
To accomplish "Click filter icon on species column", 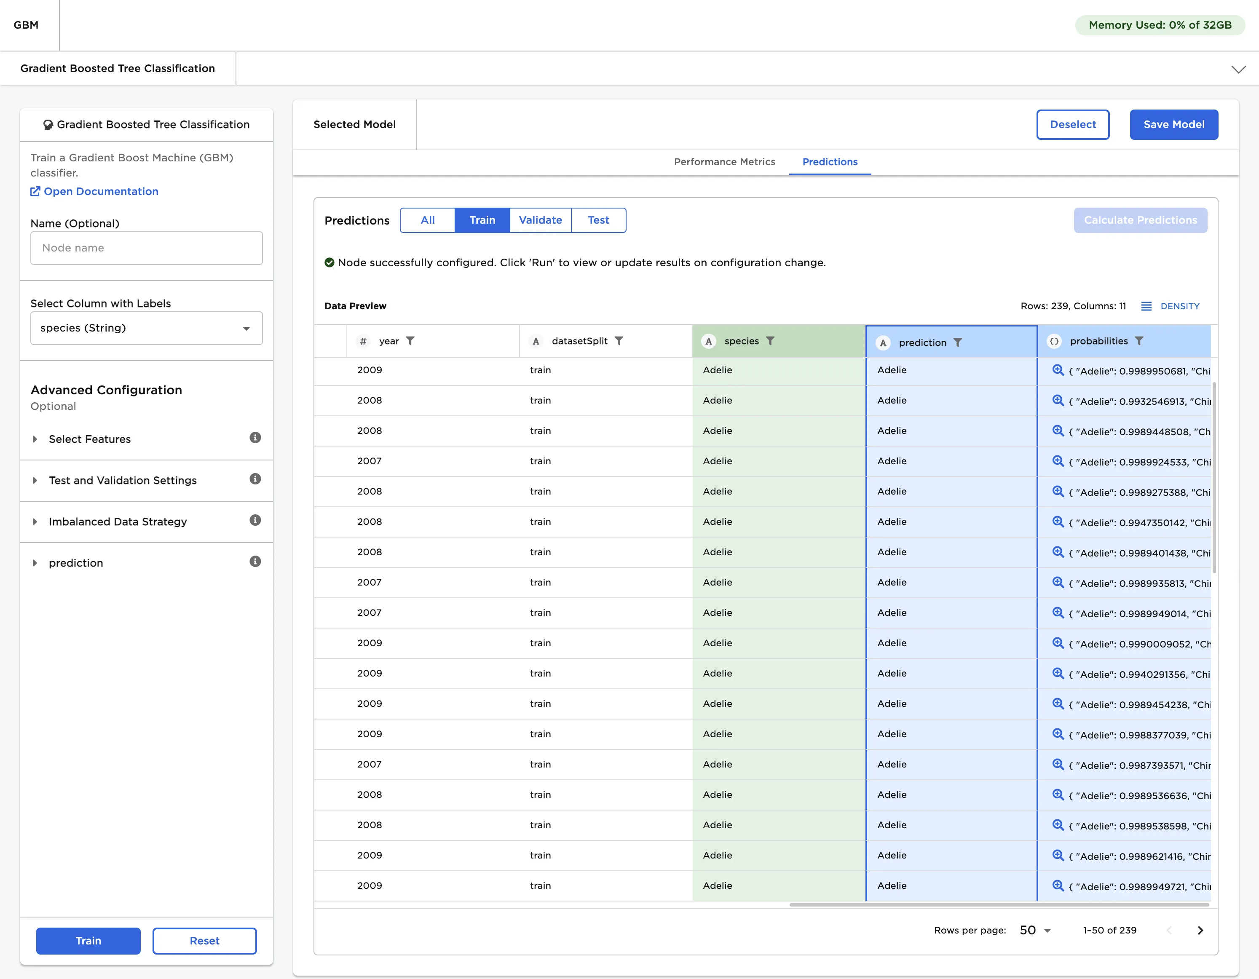I will [770, 341].
